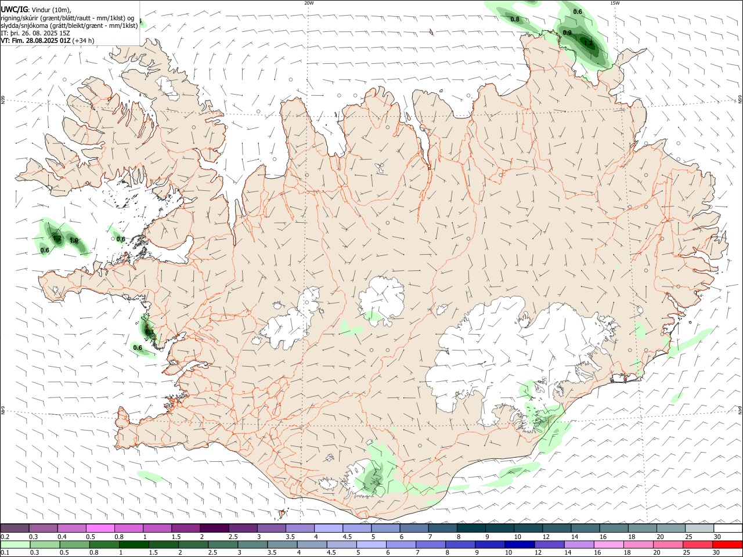Click the '0.1' label in lower legend row

point(5,553)
